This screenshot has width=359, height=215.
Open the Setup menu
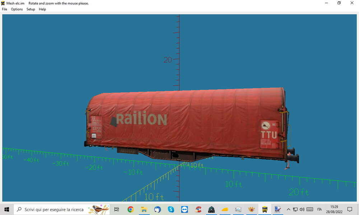(31, 9)
